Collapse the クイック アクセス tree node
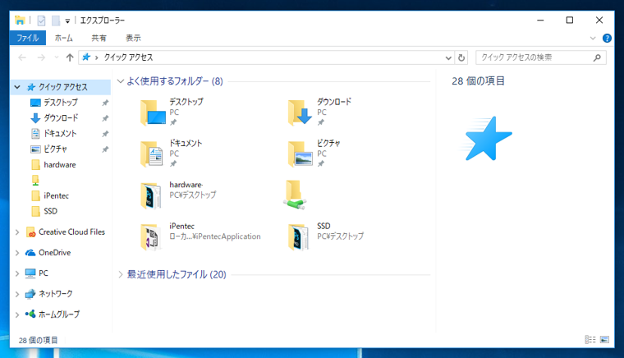This screenshot has height=358, width=624. pos(17,87)
